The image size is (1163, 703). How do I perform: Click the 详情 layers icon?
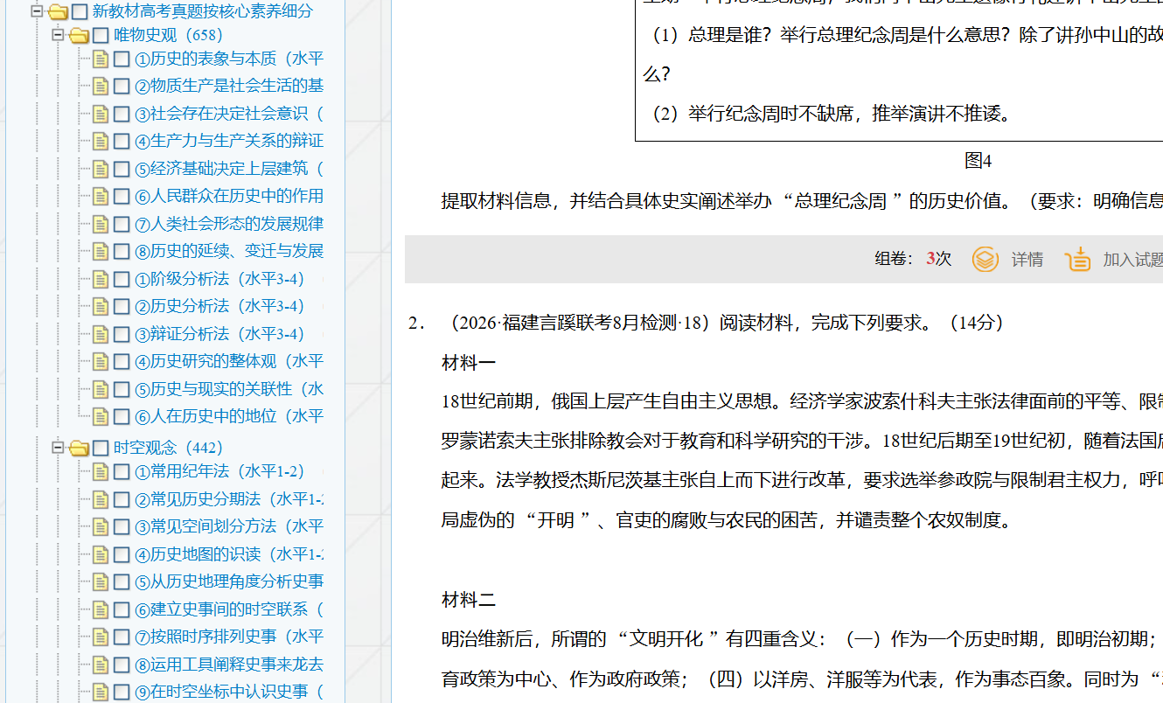coord(985,260)
